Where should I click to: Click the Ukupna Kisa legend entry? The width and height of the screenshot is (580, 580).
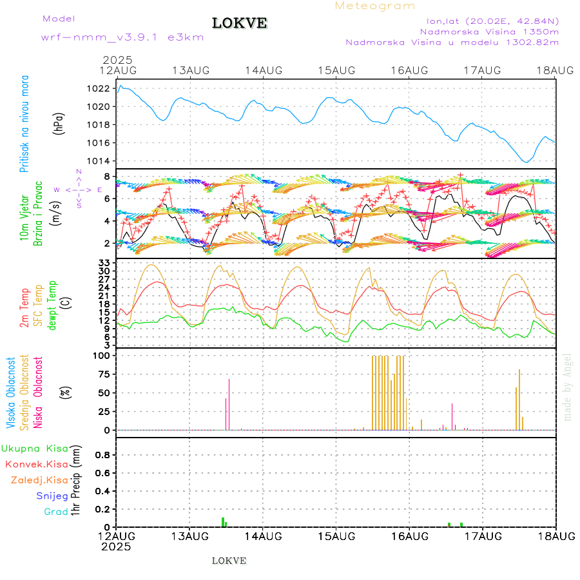click(34, 448)
